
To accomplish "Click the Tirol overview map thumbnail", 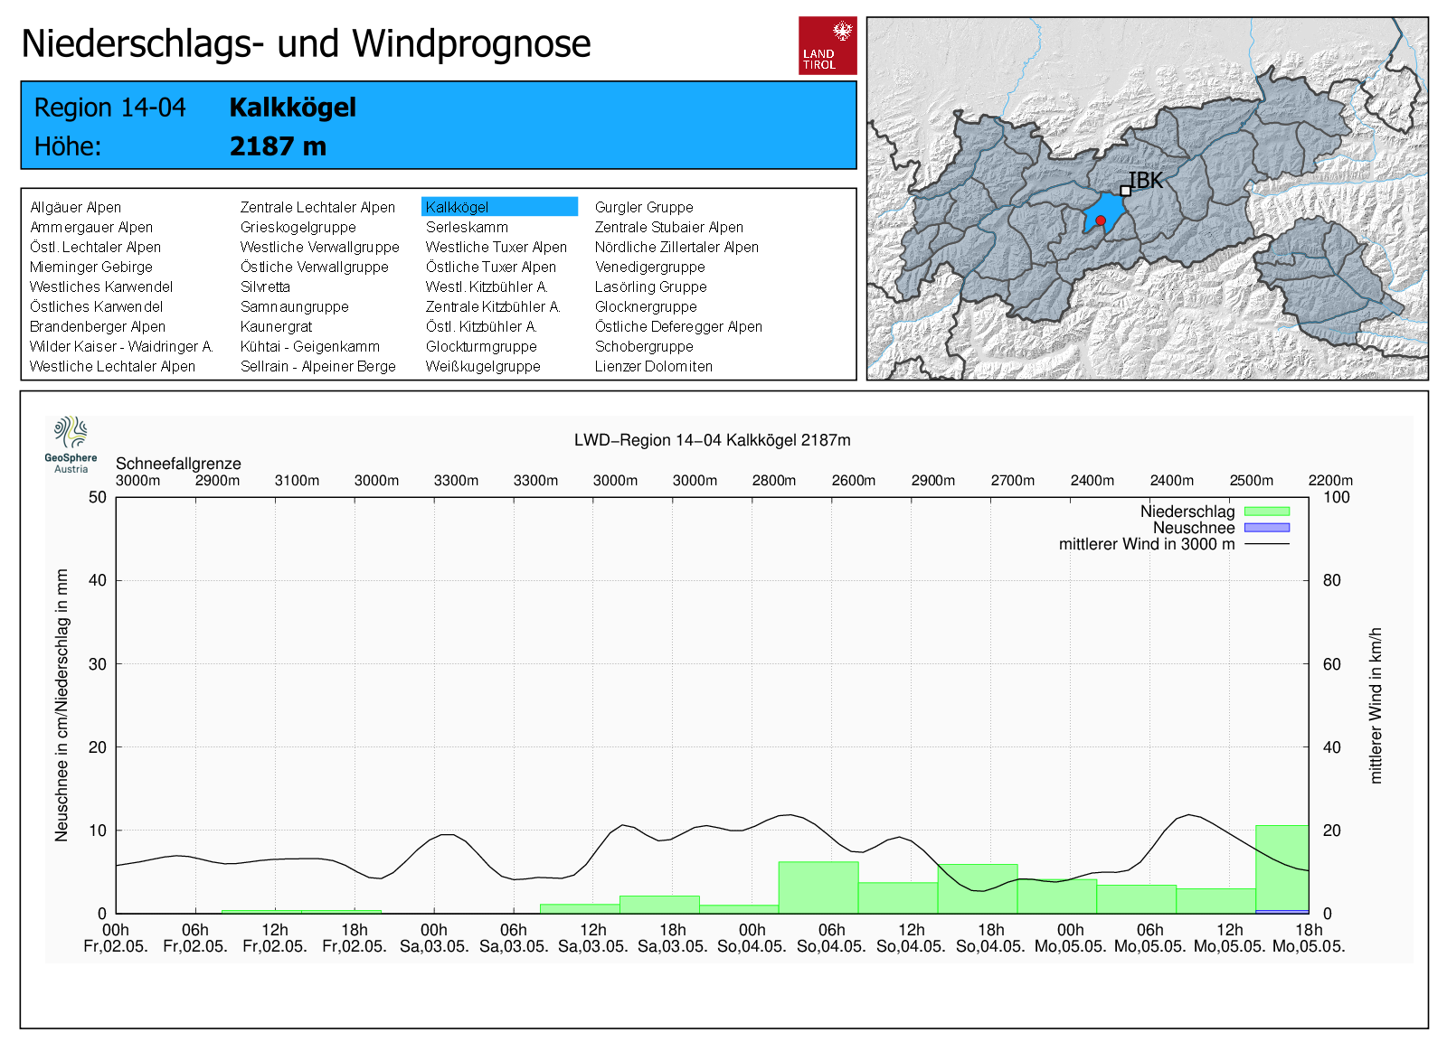I will point(1147,198).
